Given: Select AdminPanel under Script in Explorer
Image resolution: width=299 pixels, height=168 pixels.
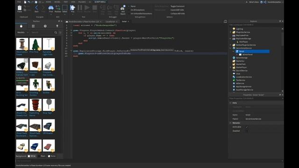Looking at the screenshot, I should click(x=247, y=55).
